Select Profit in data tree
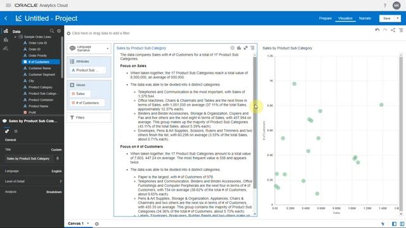Viewport: 406px width, 228px height. tap(32, 113)
